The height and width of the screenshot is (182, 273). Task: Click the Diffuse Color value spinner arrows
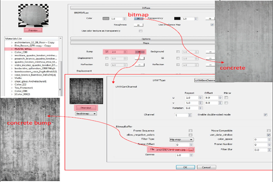124,19
